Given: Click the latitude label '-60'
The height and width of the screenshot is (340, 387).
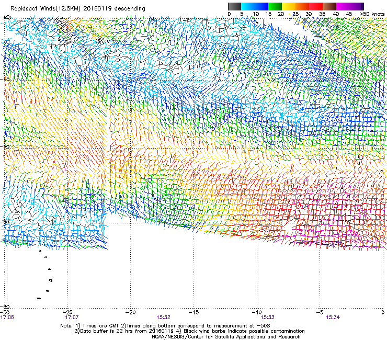Looking at the screenshot, I should coord(5,307).
